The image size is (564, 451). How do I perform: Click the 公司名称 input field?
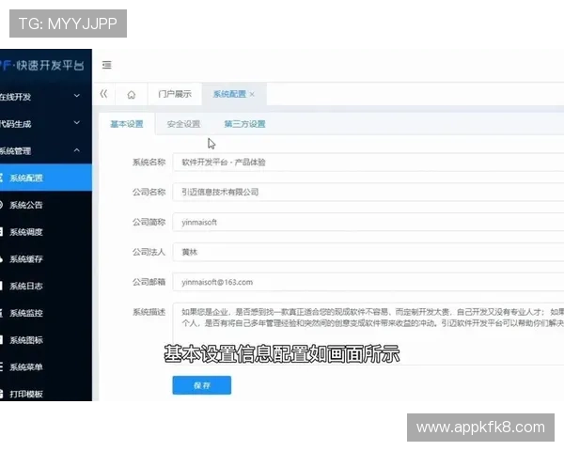pos(368,192)
